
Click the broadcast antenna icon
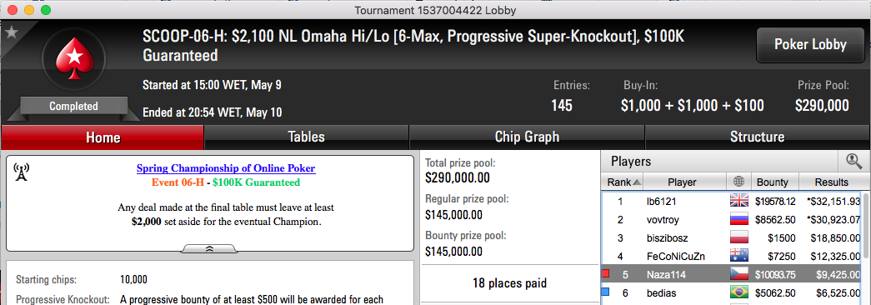pyautogui.click(x=21, y=172)
